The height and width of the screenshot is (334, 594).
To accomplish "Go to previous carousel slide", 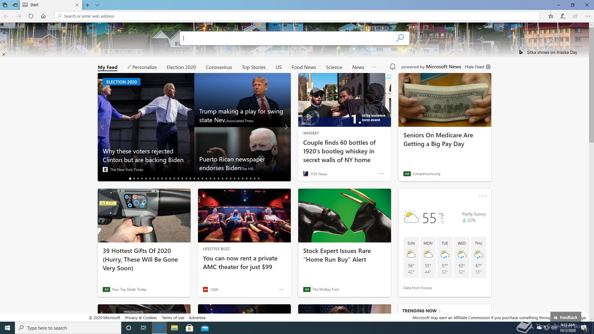I will point(102,127).
